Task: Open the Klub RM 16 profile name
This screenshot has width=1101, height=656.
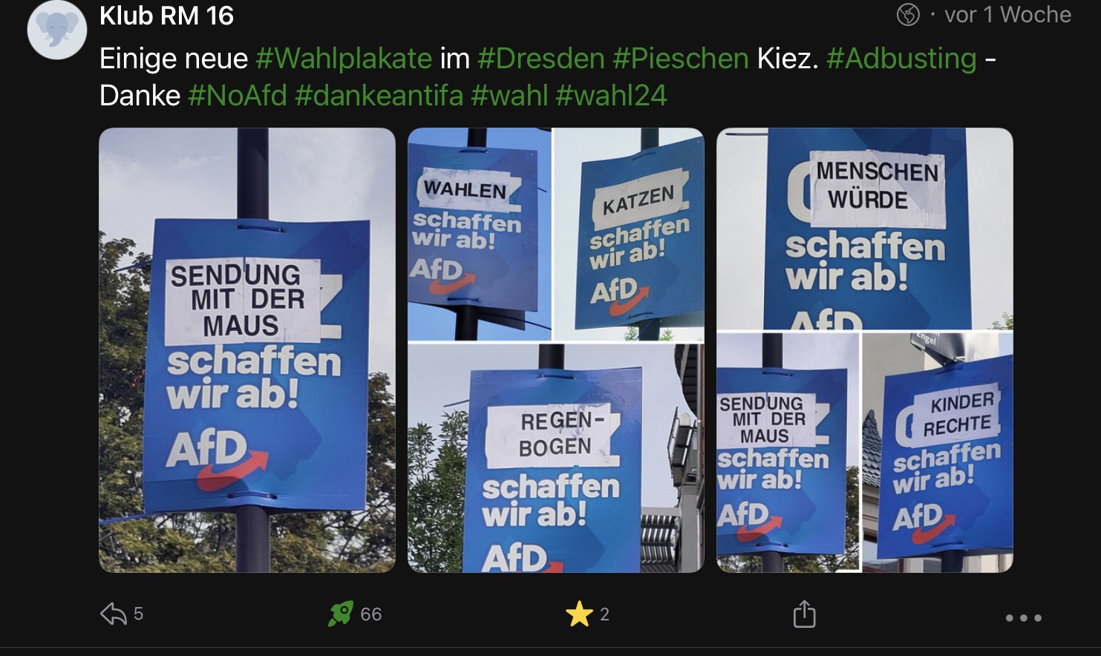Action: (x=166, y=15)
